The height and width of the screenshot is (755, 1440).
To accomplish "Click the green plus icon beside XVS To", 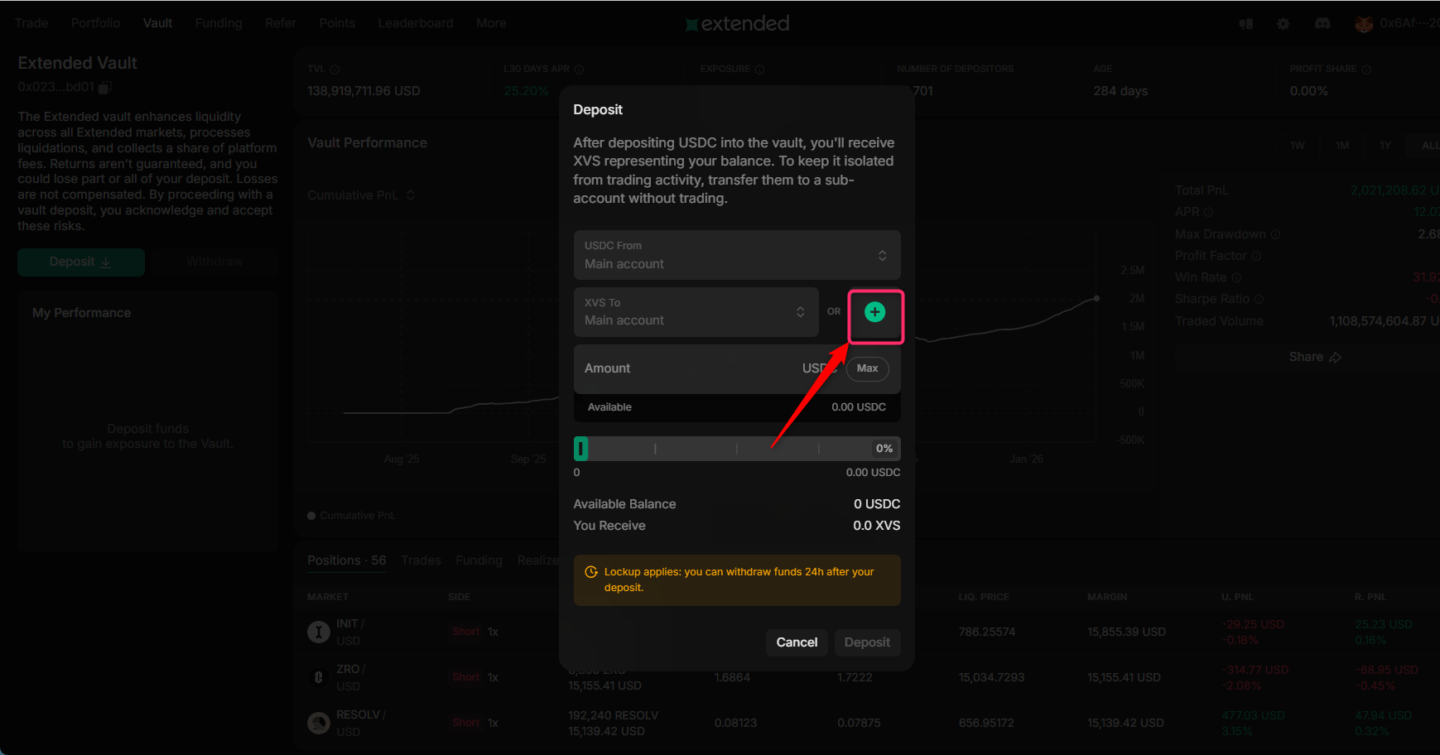I will pos(874,312).
